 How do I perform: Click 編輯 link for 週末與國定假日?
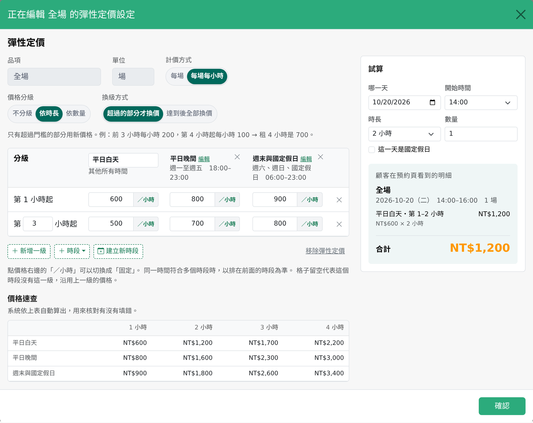click(x=306, y=159)
